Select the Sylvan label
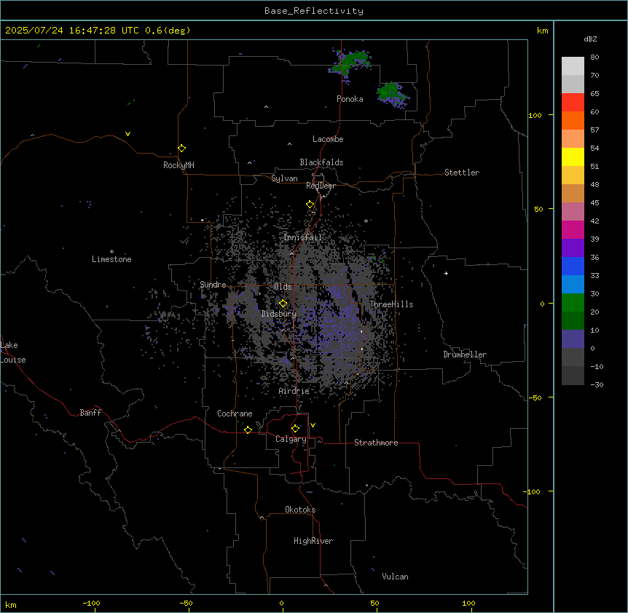628x613 pixels. point(284,178)
